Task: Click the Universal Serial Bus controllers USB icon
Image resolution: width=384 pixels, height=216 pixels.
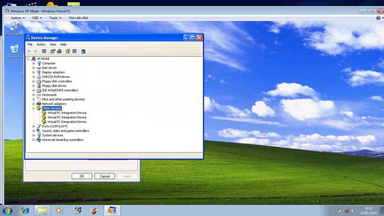Action: 39,140
